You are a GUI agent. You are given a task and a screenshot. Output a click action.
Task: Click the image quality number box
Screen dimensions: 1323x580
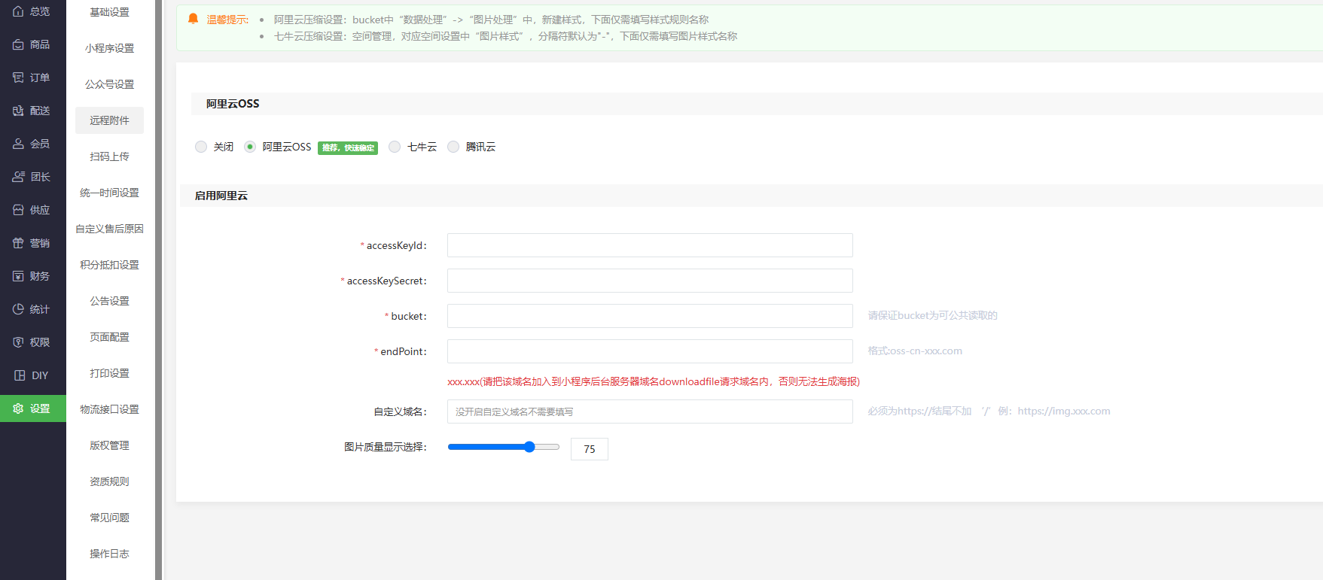(589, 449)
